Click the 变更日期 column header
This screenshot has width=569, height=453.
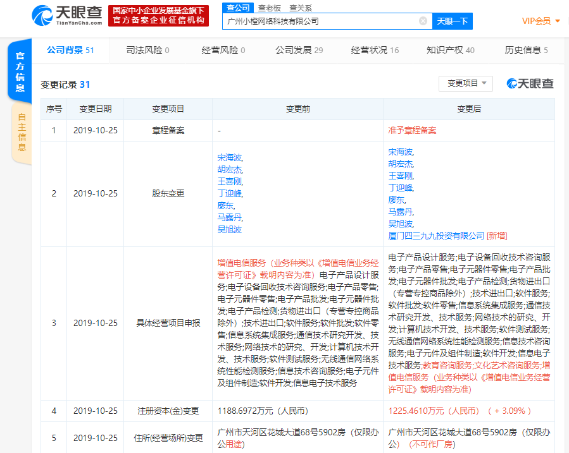click(x=96, y=109)
